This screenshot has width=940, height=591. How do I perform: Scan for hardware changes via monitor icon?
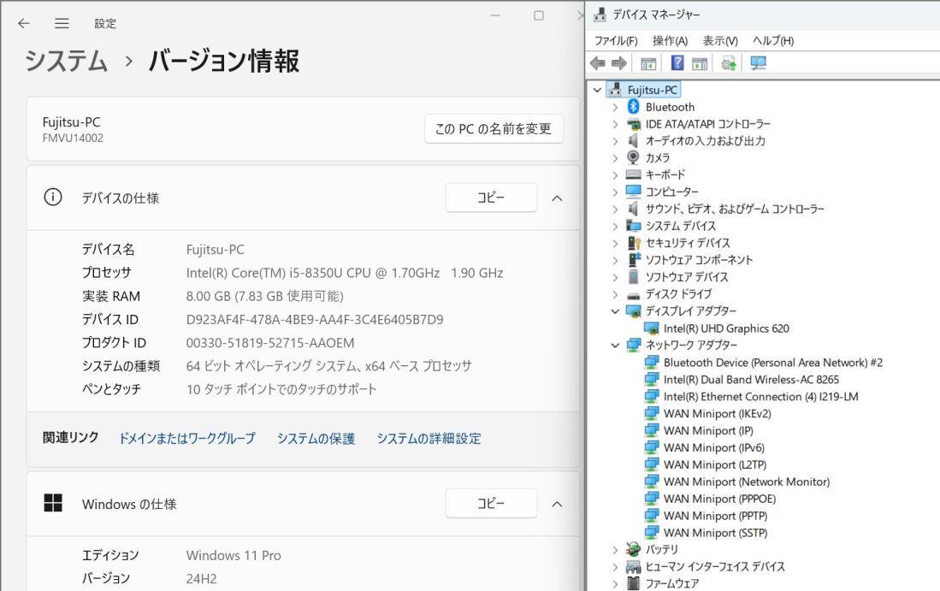pyautogui.click(x=759, y=63)
